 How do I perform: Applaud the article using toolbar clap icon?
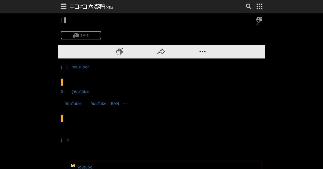[x=120, y=52]
